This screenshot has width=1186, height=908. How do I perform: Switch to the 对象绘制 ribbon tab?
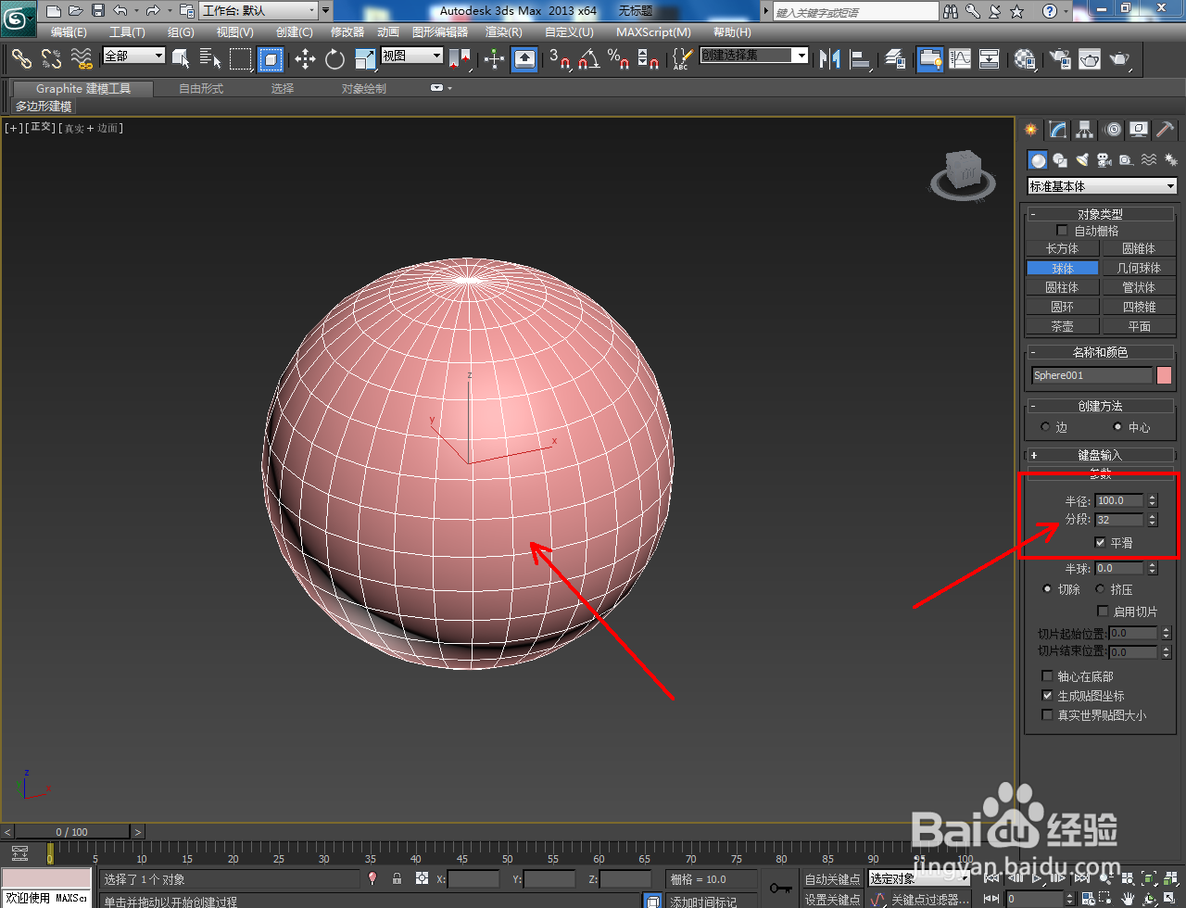(364, 88)
